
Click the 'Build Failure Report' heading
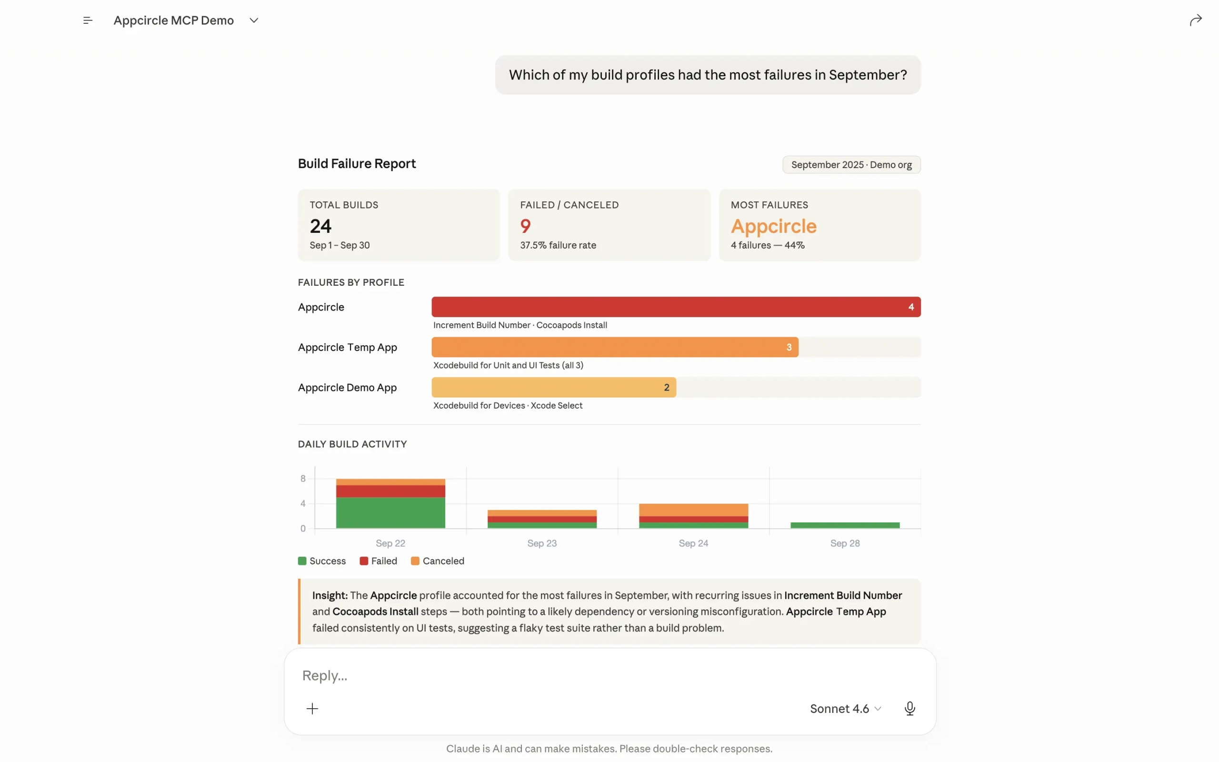coord(357,163)
